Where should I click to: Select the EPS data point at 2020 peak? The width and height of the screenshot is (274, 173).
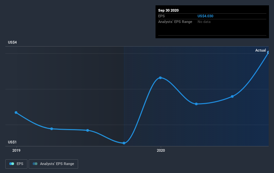(x=160, y=78)
